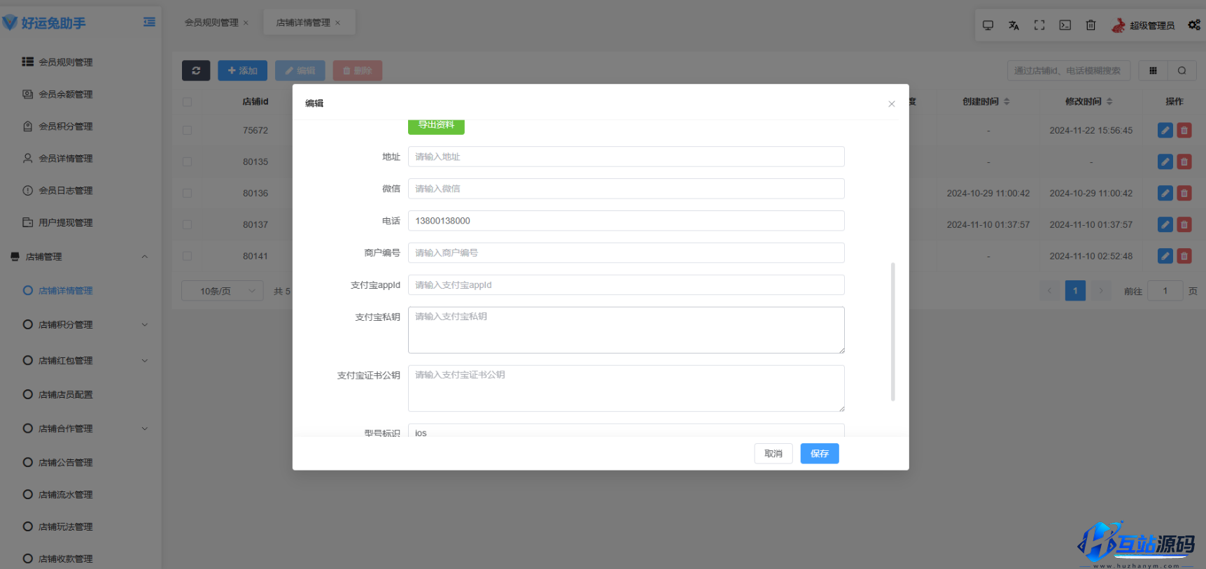Check the row 80141 checkbox
Viewport: 1206px width, 569px height.
coord(187,256)
